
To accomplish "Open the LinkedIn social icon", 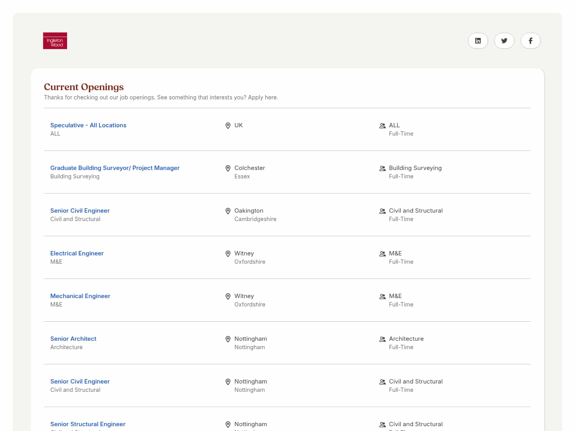I will click(478, 41).
